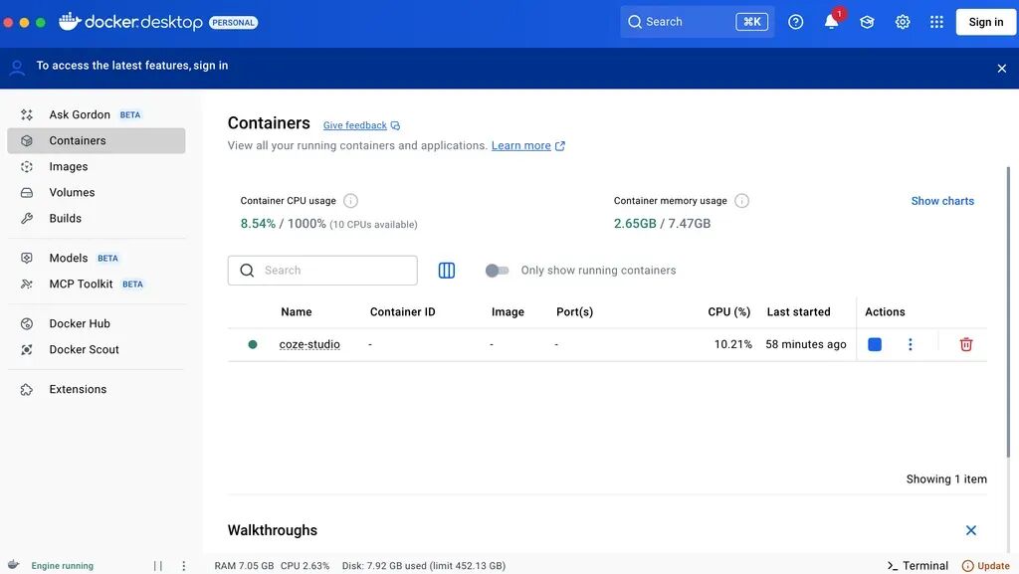Click info icon beside Container memory usage
The height and width of the screenshot is (574, 1019).
(741, 201)
